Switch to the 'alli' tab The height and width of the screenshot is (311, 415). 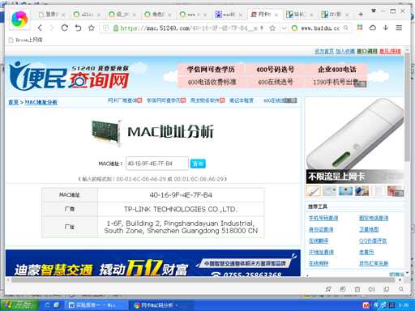point(87,15)
